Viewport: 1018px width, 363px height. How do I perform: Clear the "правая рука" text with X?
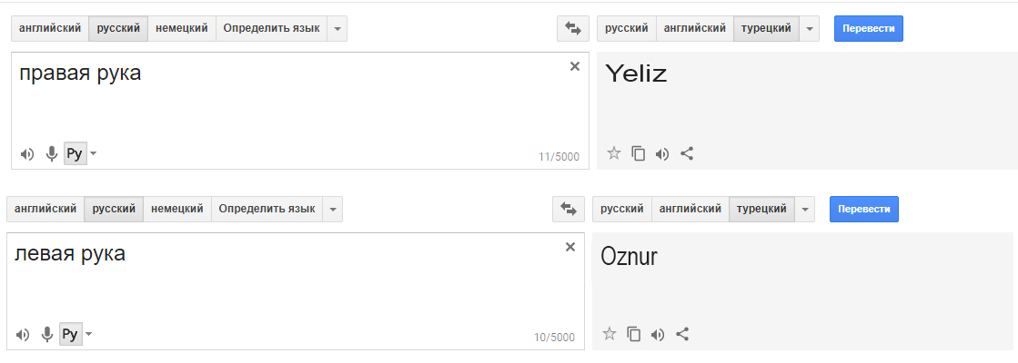pyautogui.click(x=575, y=66)
